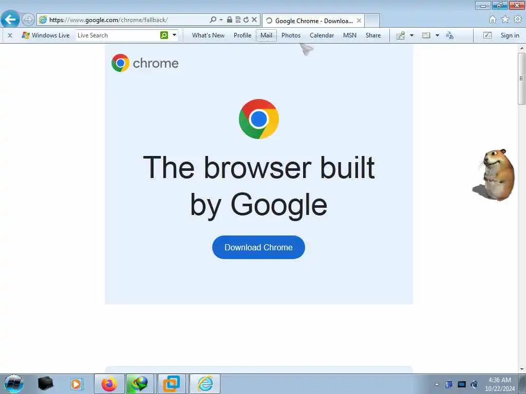Click the small chrome logo in the page header
The height and width of the screenshot is (394, 526).
click(120, 63)
